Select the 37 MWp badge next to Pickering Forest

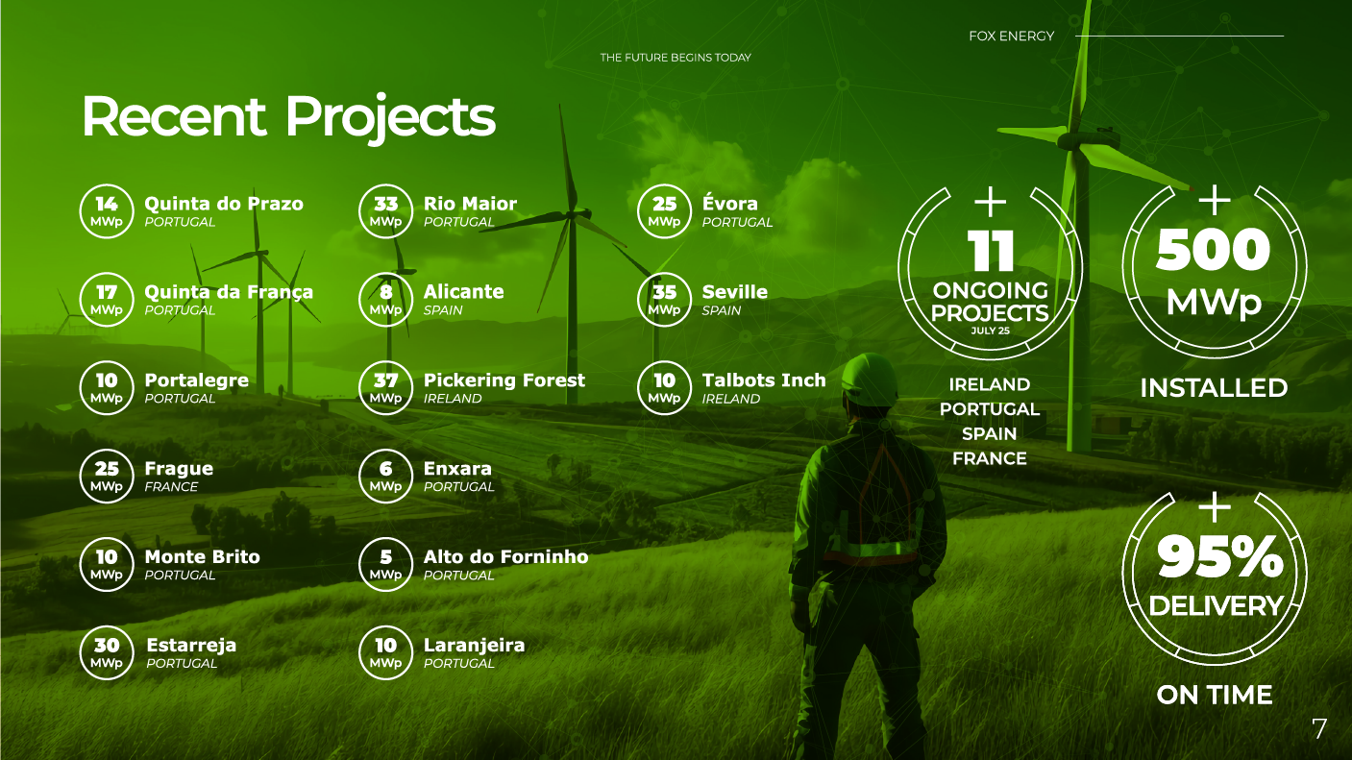[385, 389]
